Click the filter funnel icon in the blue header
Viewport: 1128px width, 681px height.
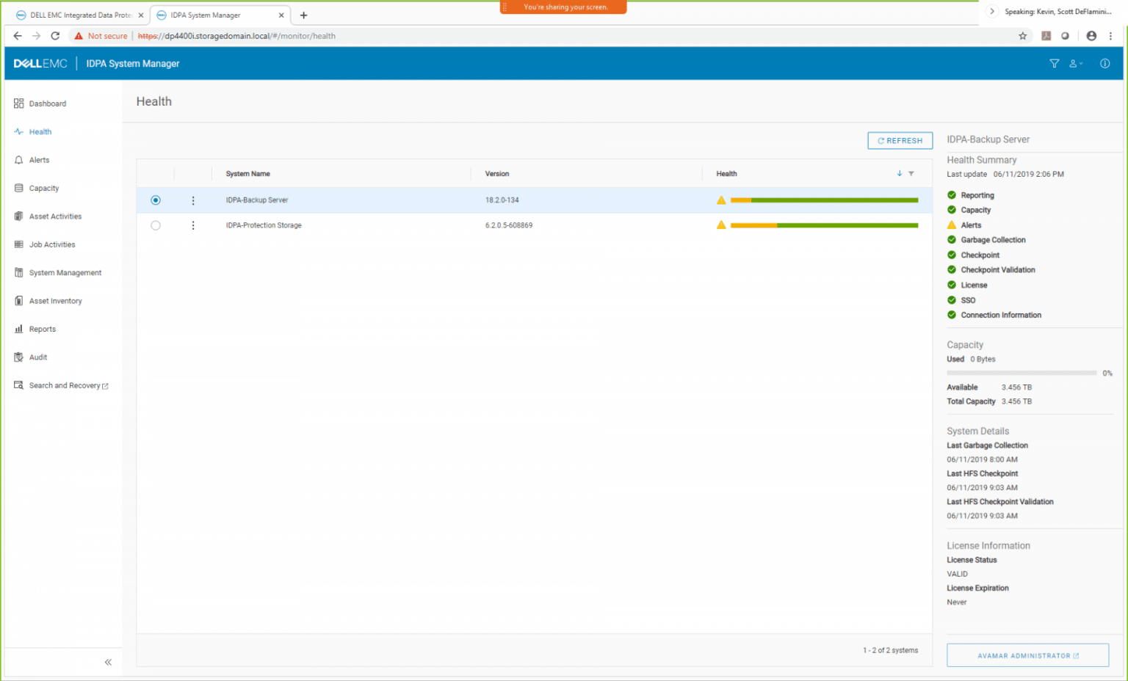tap(1055, 64)
